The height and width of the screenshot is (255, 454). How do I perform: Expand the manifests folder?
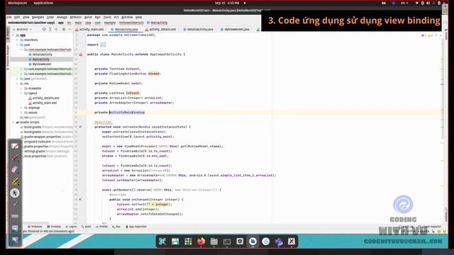(x=17, y=40)
